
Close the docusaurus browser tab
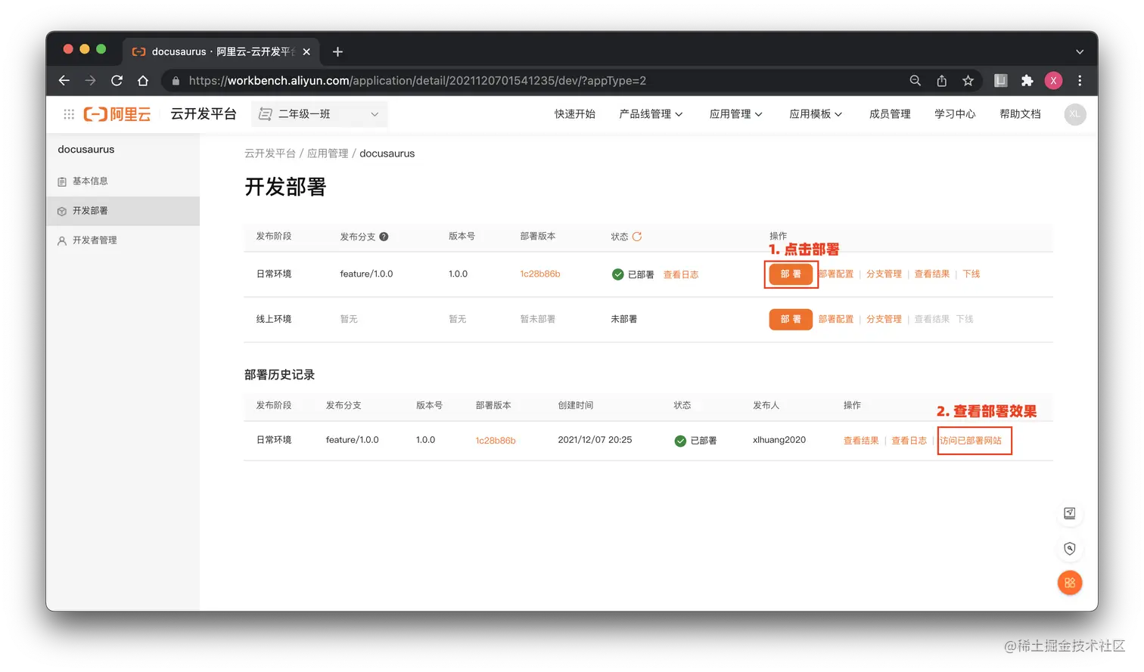point(306,51)
